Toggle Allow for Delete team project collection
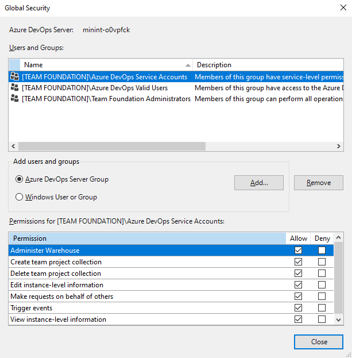 point(298,274)
